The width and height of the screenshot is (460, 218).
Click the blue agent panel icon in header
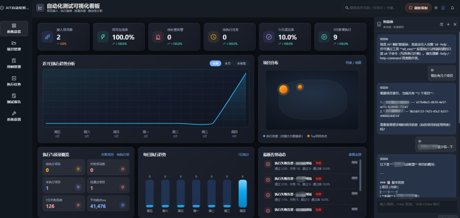click(x=443, y=8)
